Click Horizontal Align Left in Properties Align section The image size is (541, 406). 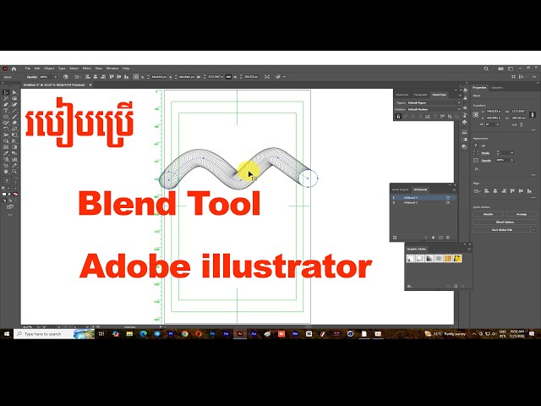click(487, 191)
